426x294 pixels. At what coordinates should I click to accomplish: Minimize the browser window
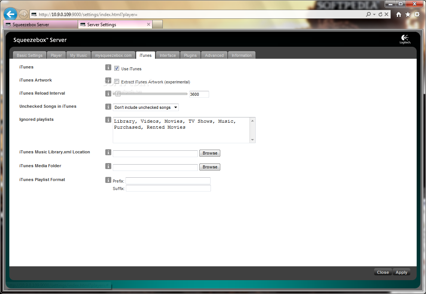click(391, 4)
